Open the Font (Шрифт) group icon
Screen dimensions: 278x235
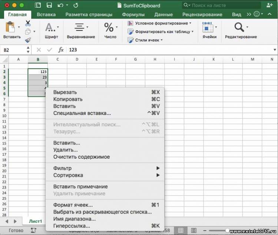point(50,27)
